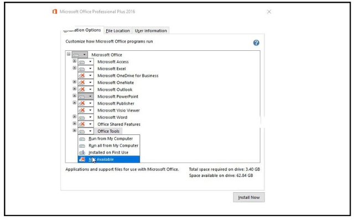Open install-state dropdown for Microsoft Visio Viewer
The width and height of the screenshot is (354, 221).
pyautogui.click(x=86, y=110)
